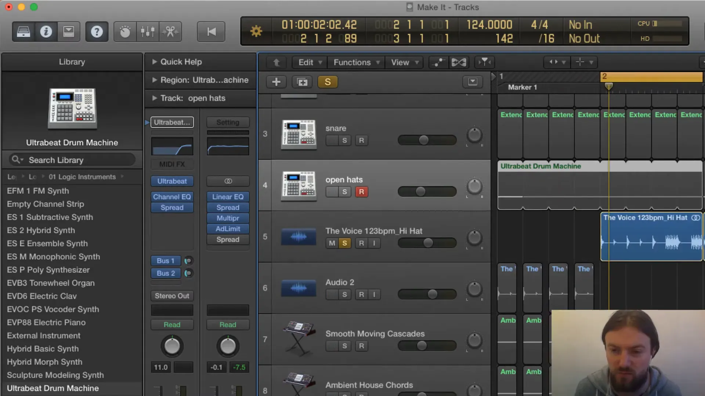Screen dimensions: 705x396
Task: Open the Channel EQ plug-in
Action: [x=172, y=197]
